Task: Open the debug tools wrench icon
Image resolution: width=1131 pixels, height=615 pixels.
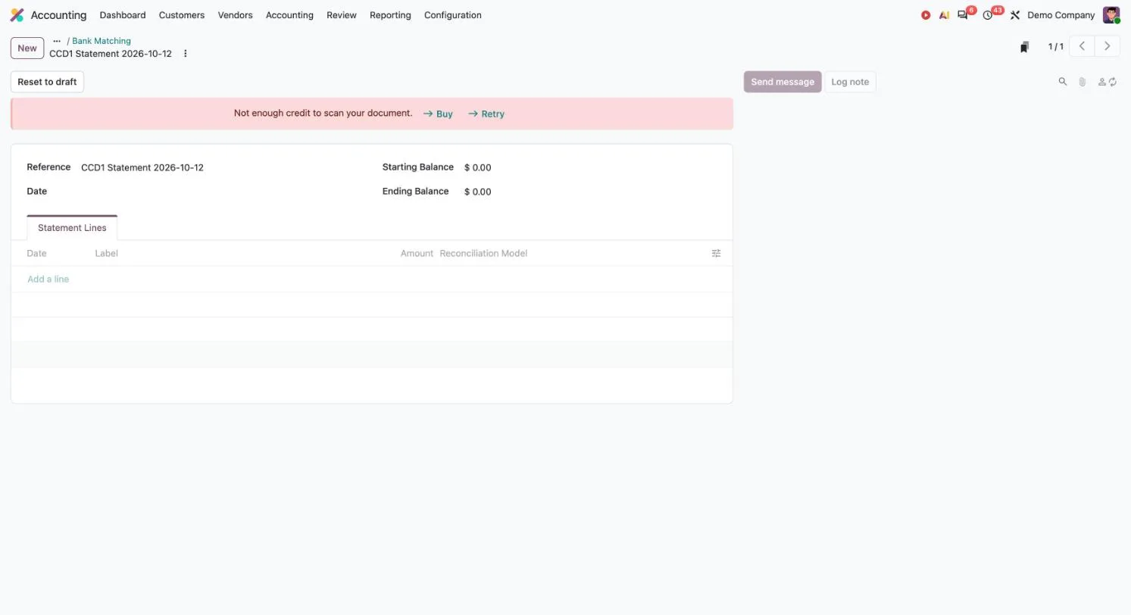Action: [x=1015, y=15]
